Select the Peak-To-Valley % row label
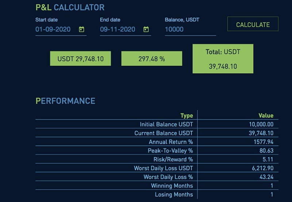 (x=170, y=151)
